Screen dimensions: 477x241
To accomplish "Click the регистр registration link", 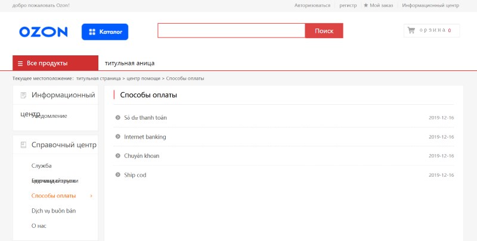I will [348, 5].
